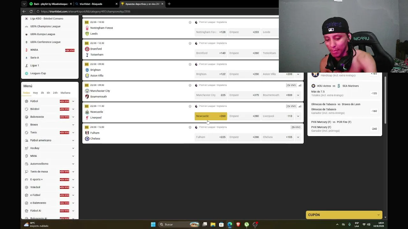Open a new browser tab
Image resolution: width=408 pixels, height=229 pixels.
(x=169, y=4)
